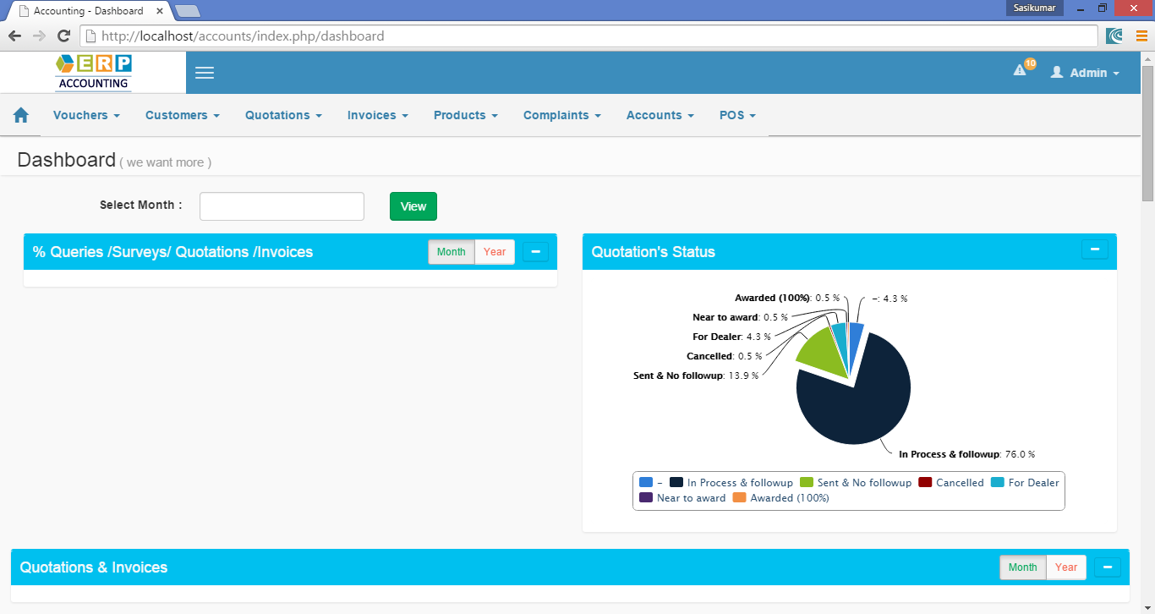
Task: Open the notifications bell icon
Action: (1020, 72)
